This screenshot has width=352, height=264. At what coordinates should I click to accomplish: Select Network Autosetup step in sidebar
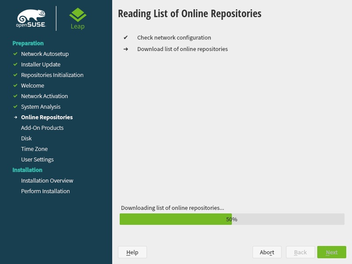45,54
